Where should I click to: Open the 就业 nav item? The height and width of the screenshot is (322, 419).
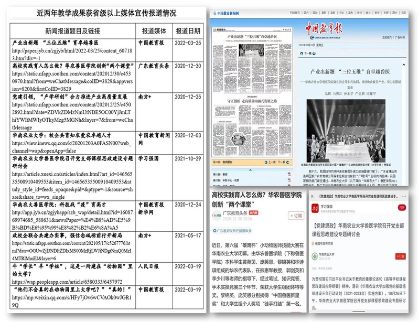pyautogui.click(x=368, y=13)
